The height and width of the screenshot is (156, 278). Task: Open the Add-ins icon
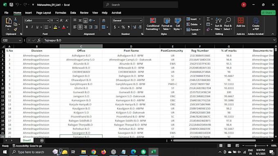(240, 20)
